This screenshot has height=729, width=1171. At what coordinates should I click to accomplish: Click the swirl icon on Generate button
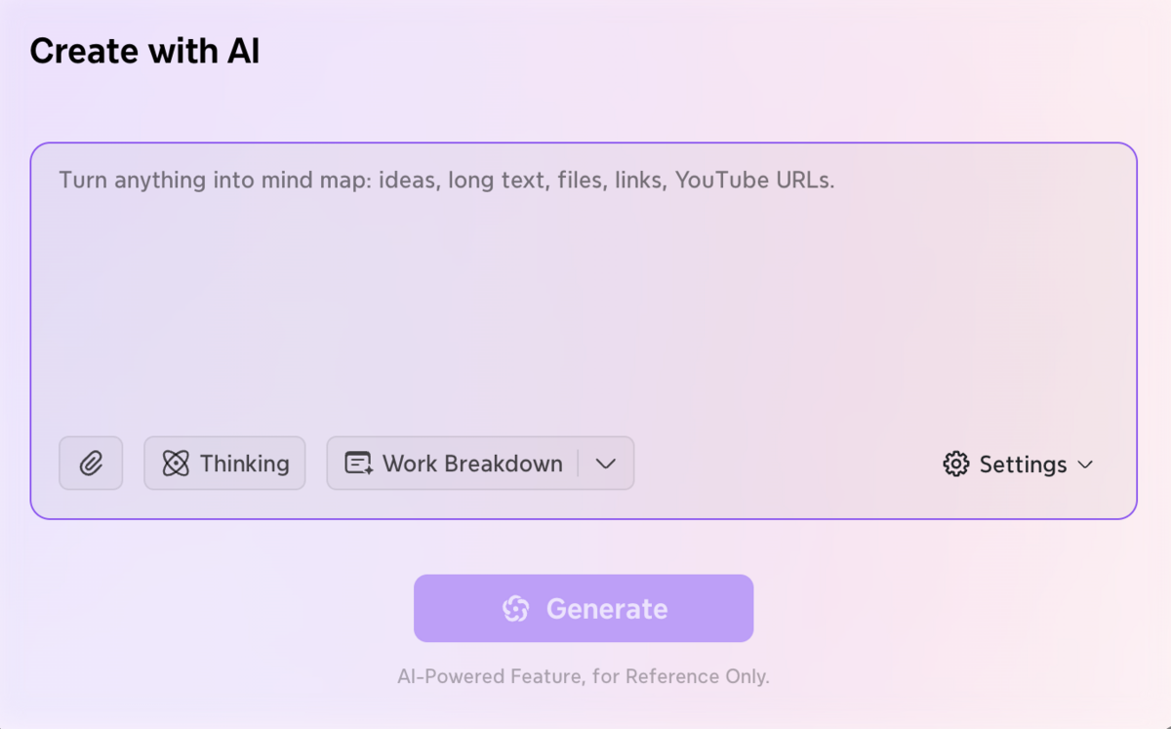point(515,609)
